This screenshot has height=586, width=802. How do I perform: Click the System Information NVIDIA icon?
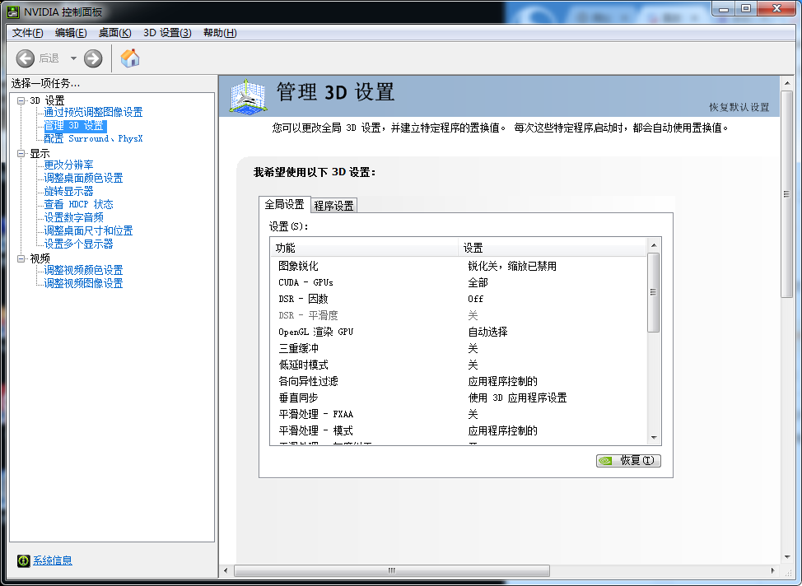24,561
